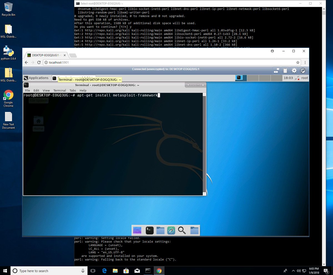The image size is (333, 275).
Task: Click the terminal window menu icon in the title bar
Action: pos(26,85)
